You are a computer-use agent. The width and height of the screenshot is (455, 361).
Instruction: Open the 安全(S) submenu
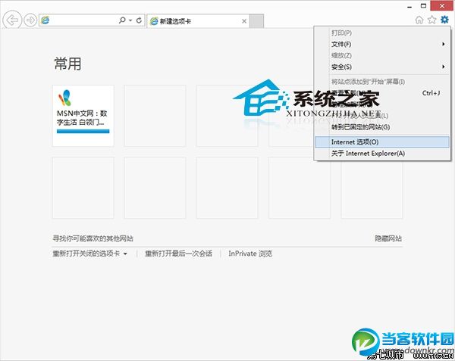pyautogui.click(x=382, y=67)
